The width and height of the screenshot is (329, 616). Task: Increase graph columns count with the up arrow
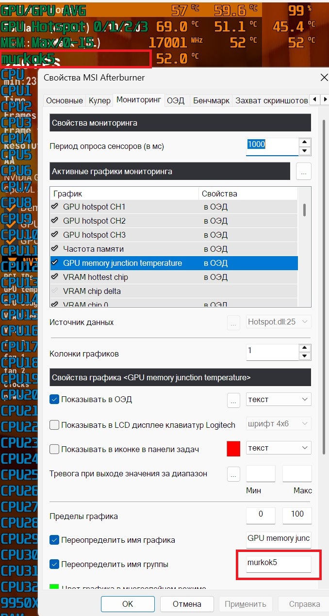click(305, 348)
